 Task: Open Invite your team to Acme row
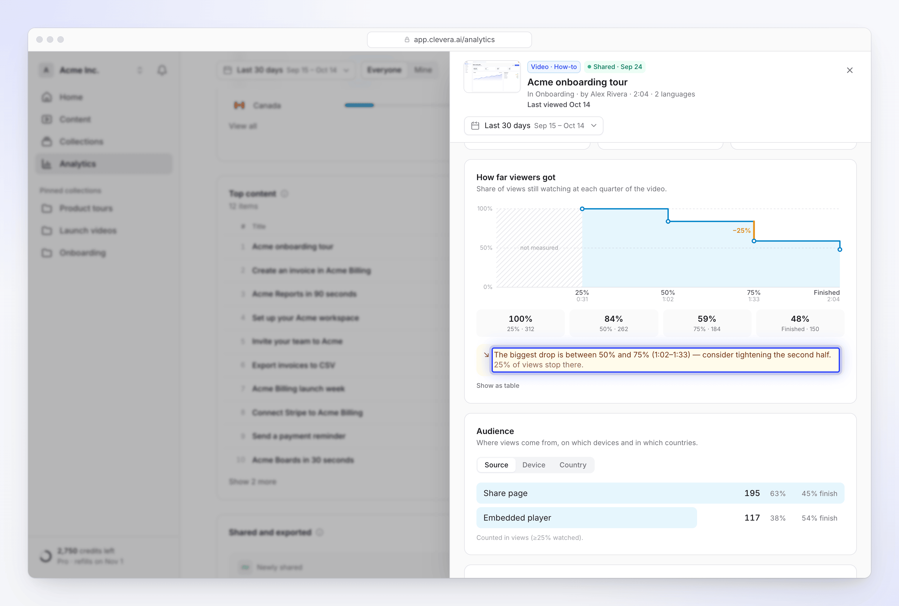[297, 342]
